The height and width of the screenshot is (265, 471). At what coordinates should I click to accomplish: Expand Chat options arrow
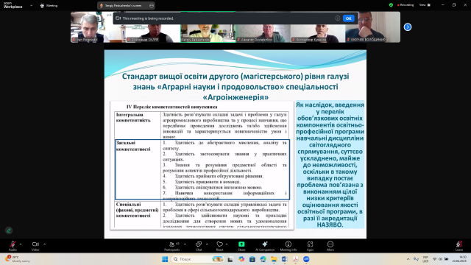(x=207, y=244)
